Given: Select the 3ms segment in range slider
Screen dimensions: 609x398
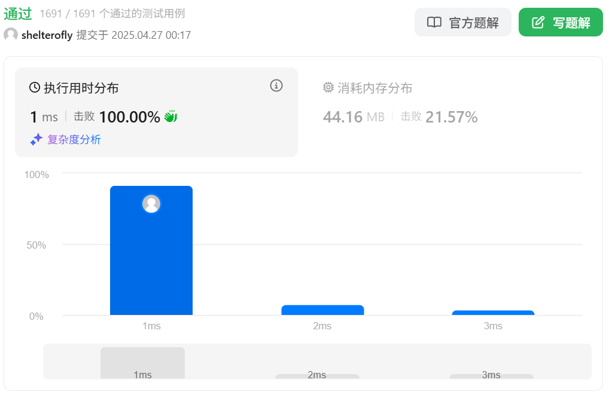Looking at the screenshot, I should (x=491, y=375).
